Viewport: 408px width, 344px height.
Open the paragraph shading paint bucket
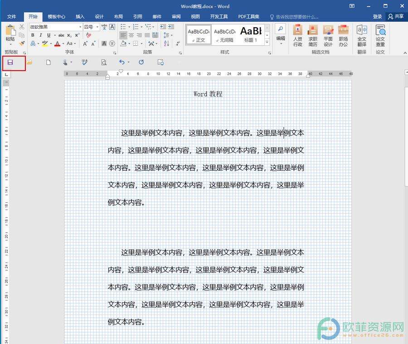123,43
